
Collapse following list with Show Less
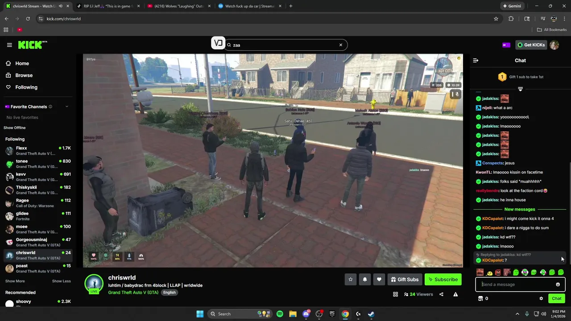coord(61,281)
